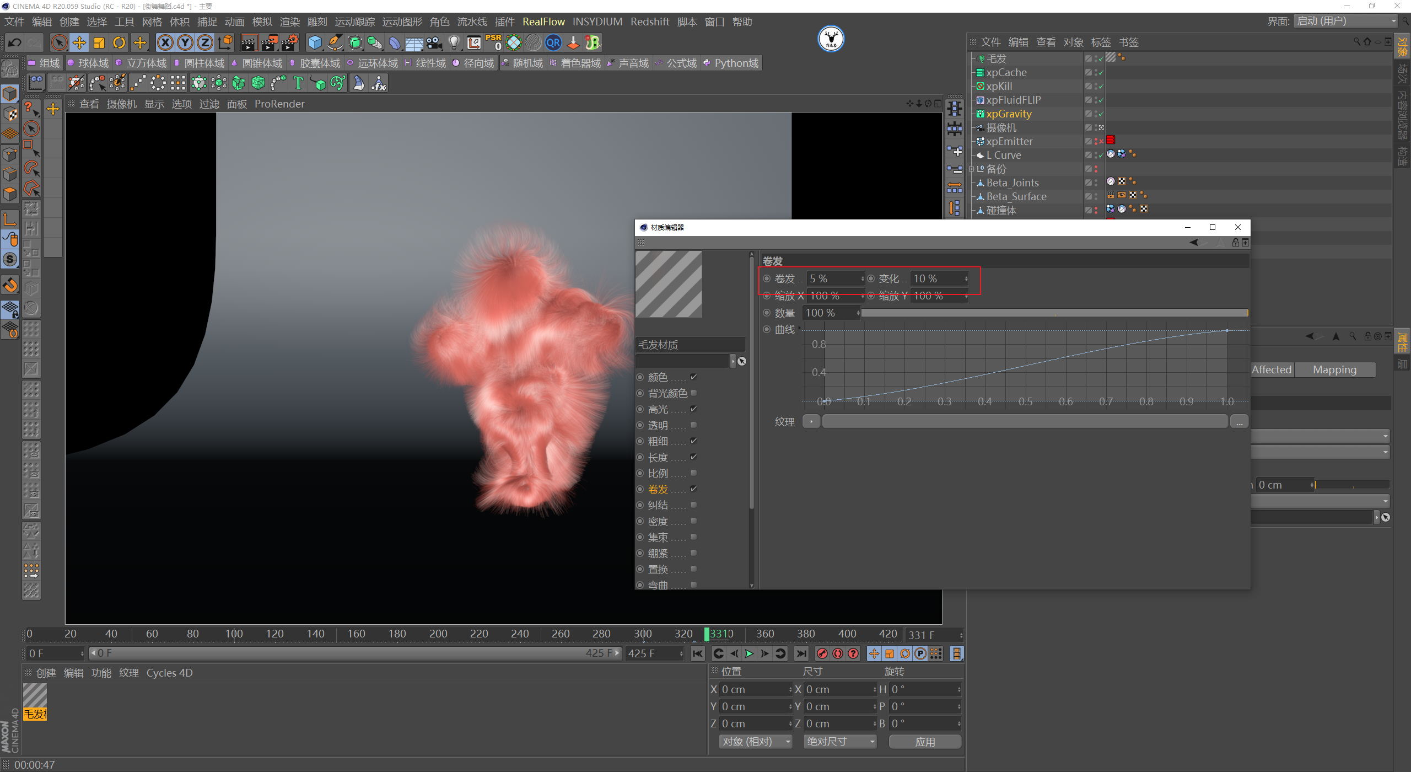Click the red Record Active Objects icon
This screenshot has width=1411, height=772.
pos(822,653)
